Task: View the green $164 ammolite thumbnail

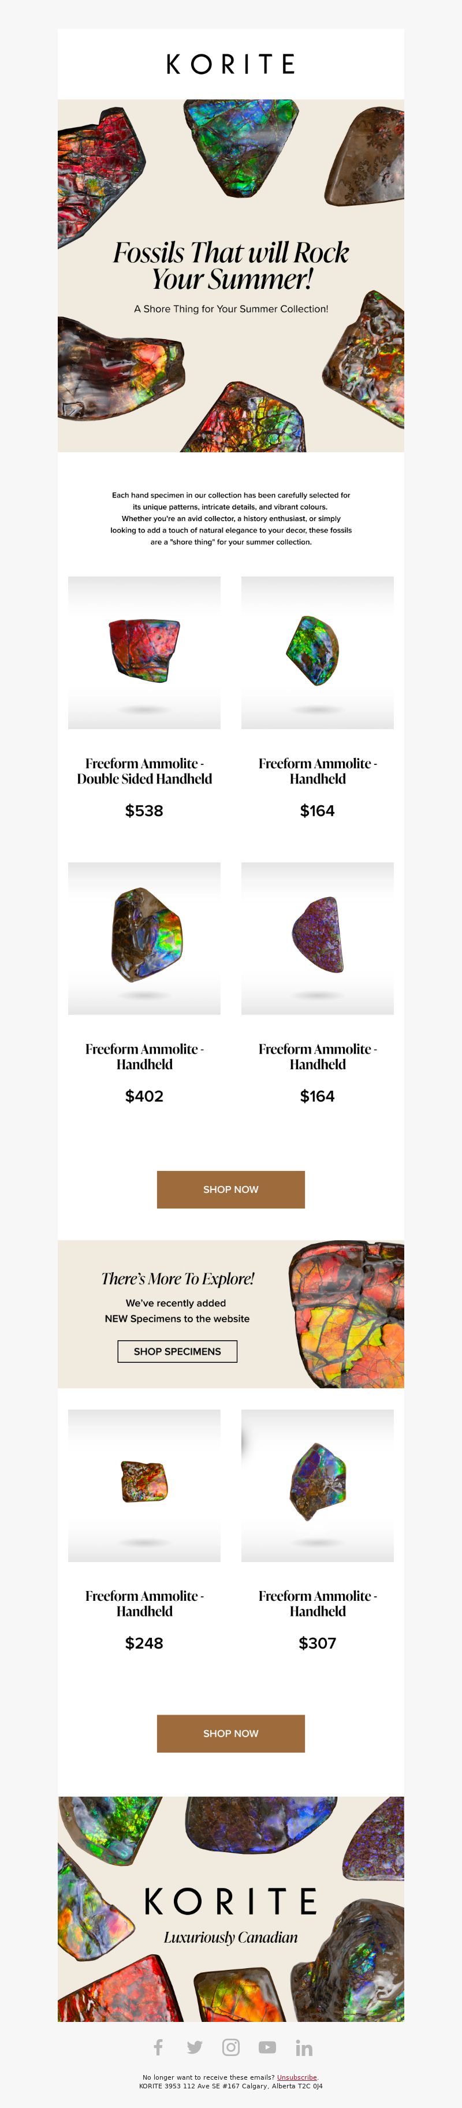Action: pyautogui.click(x=317, y=652)
